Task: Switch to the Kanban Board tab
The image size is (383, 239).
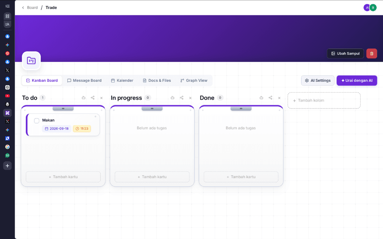Action: pyautogui.click(x=42, y=81)
